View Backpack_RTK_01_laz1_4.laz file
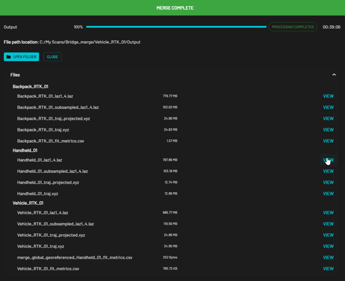This screenshot has height=281, width=345. pos(328,96)
